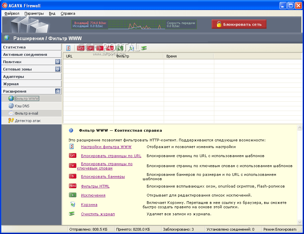Open WWW filter settings from toolbar checklist icon
The height and width of the screenshot is (234, 304).
click(68, 48)
